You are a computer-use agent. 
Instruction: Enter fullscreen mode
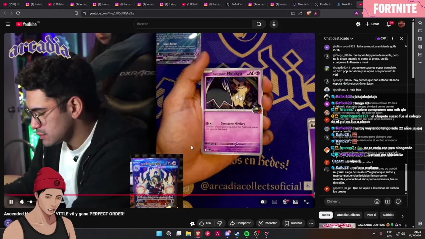pos(306,201)
